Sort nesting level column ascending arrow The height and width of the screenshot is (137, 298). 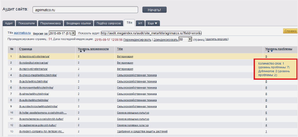tap(81, 51)
